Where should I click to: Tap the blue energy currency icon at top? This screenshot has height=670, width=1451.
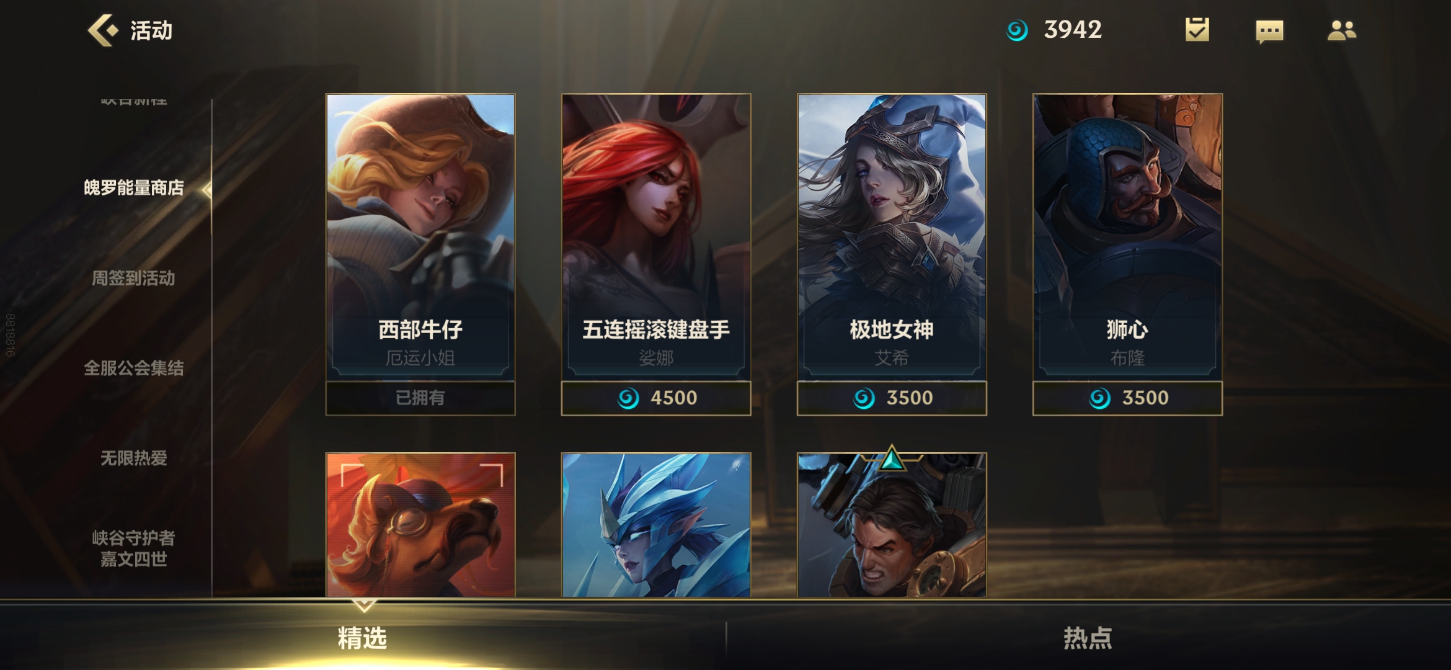tap(1017, 30)
